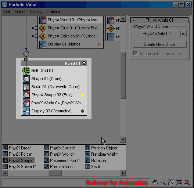This screenshot has width=194, height=188.
Task: Select the PhysX Collision 01 row label
Action: (x=74, y=36)
